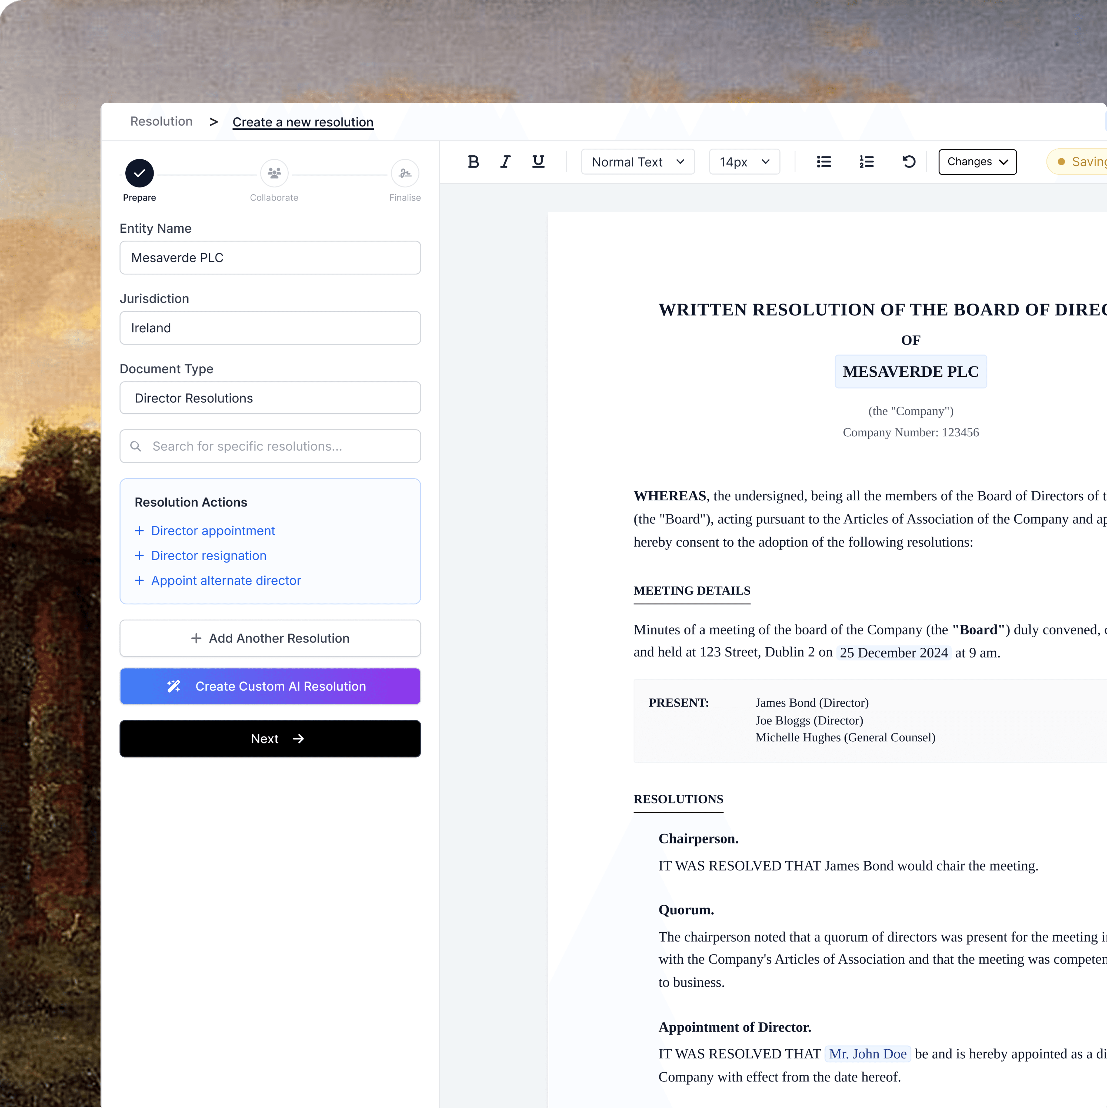
Task: Click the undo arrow icon
Action: coord(909,162)
